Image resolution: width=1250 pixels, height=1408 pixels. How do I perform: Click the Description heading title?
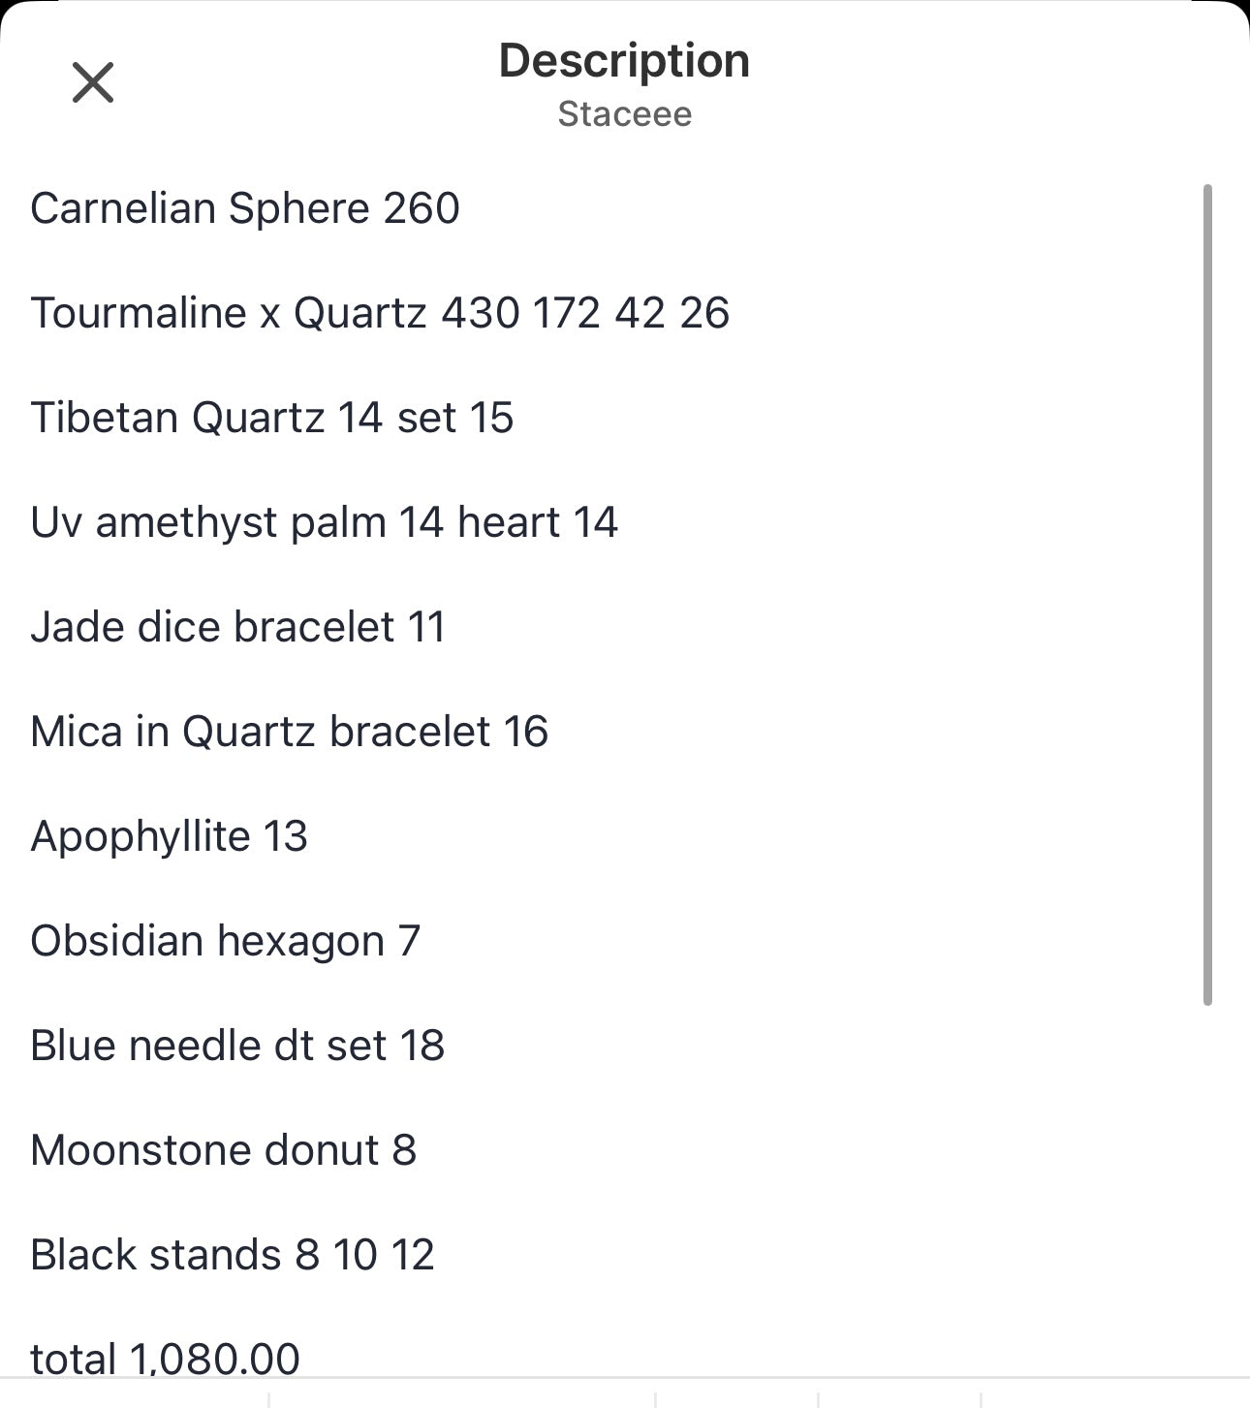624,61
